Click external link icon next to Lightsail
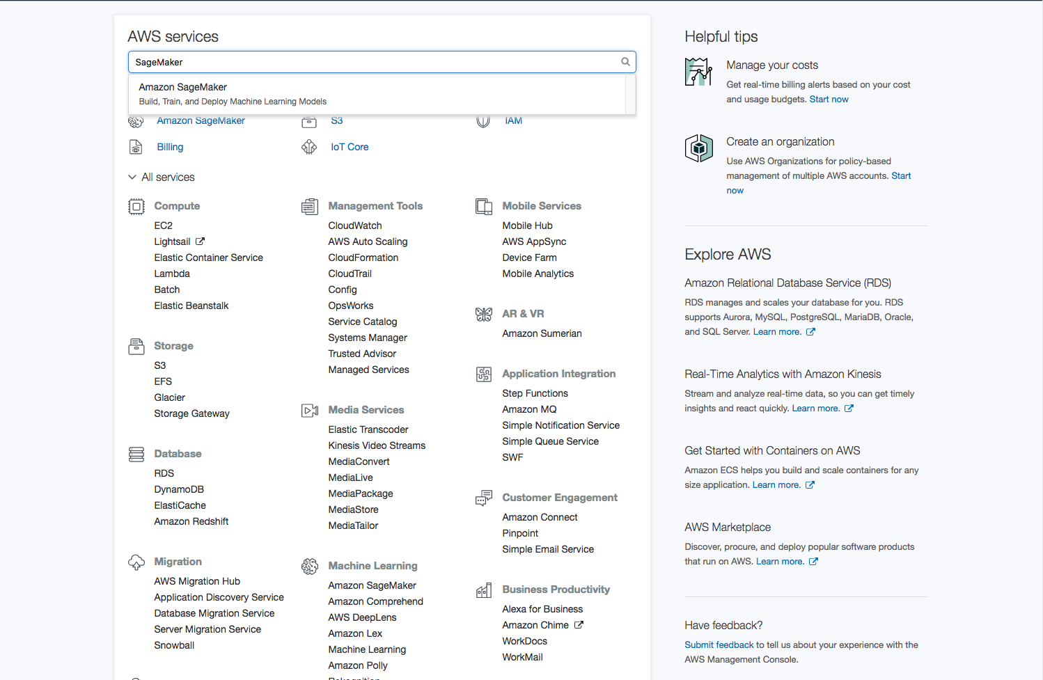The image size is (1043, 680). pos(200,242)
